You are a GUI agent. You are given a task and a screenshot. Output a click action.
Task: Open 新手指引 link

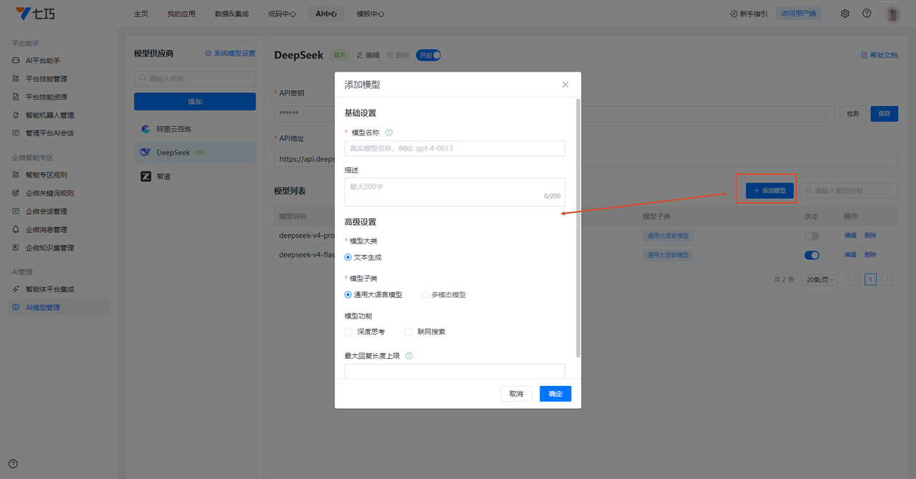click(x=749, y=14)
